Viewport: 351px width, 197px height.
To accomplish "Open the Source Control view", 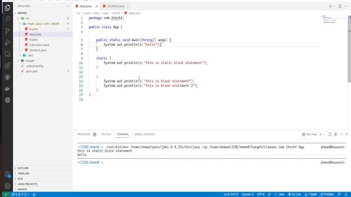I will (7, 31).
